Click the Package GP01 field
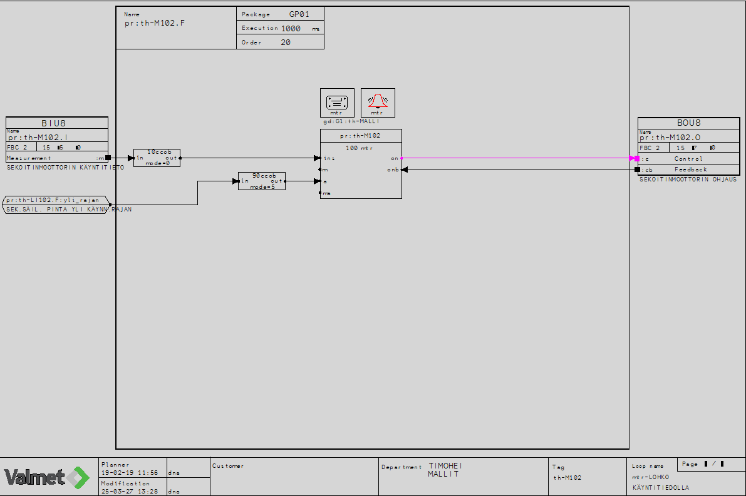 (280, 14)
